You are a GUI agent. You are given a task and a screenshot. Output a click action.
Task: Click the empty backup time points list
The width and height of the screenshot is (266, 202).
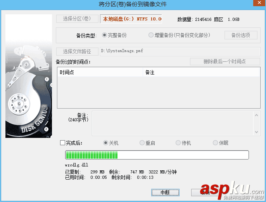(159, 92)
